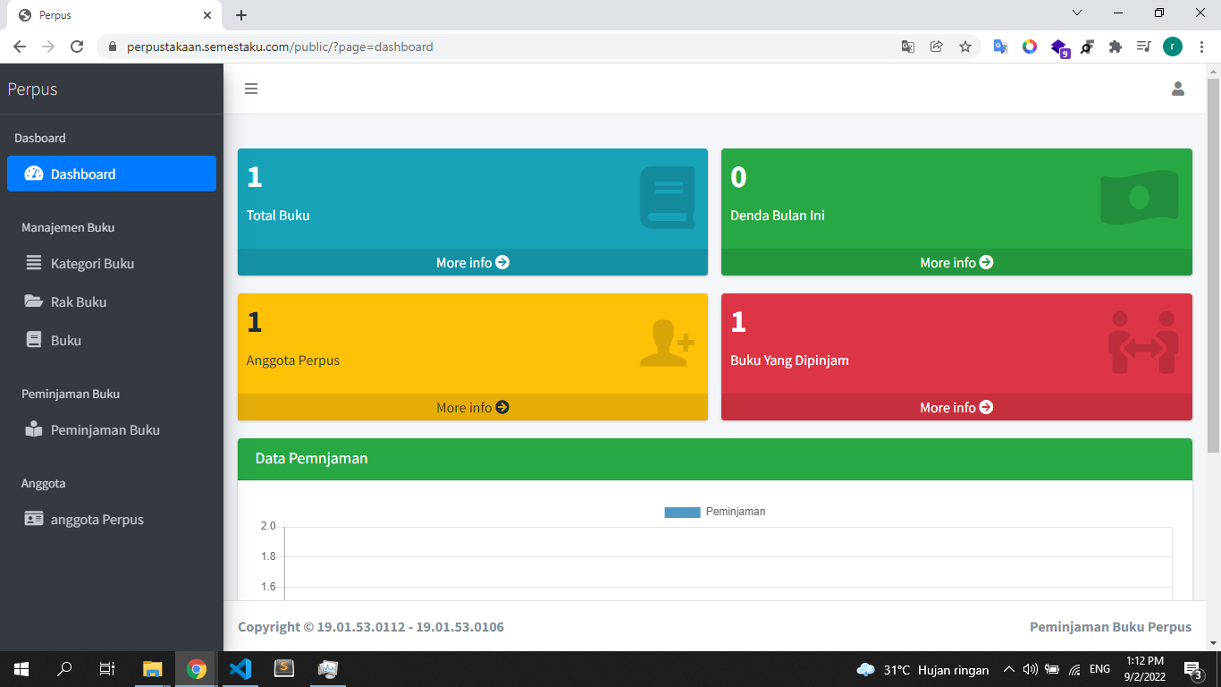Click the anggota Perpus ID card icon

[34, 519]
